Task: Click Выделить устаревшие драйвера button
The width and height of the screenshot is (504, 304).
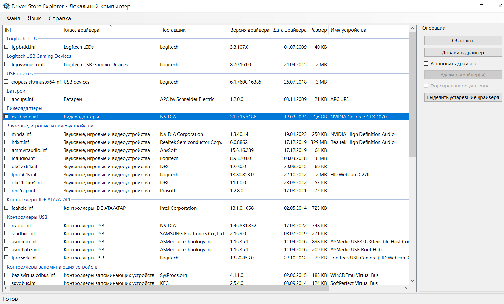Action: point(463,97)
